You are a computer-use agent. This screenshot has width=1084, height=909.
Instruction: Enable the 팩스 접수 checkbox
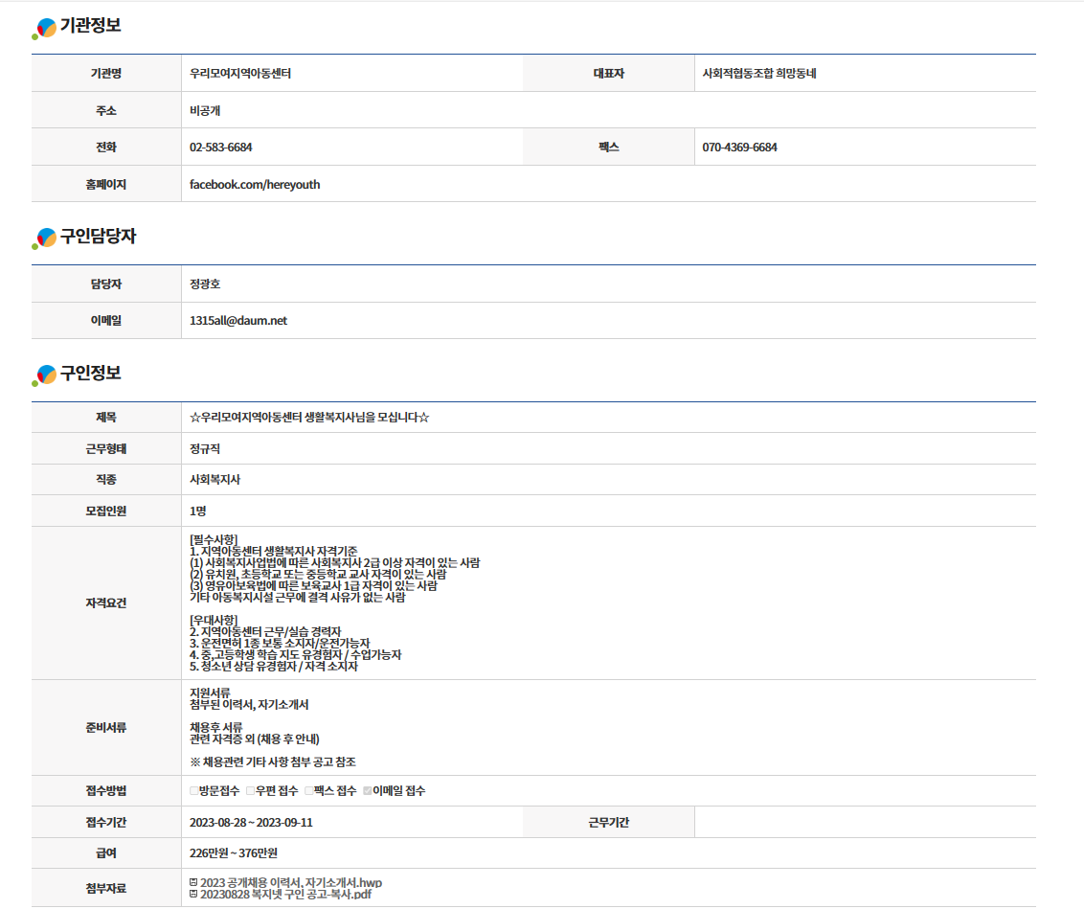308,791
